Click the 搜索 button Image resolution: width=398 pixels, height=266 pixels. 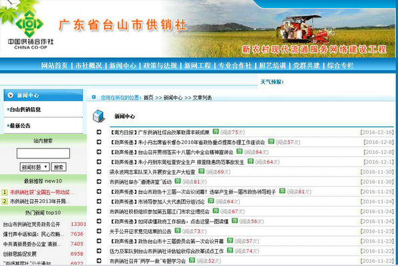point(59,167)
